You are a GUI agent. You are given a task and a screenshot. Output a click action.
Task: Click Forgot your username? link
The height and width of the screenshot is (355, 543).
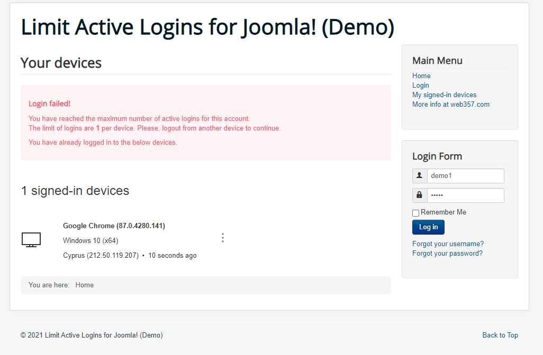(448, 244)
